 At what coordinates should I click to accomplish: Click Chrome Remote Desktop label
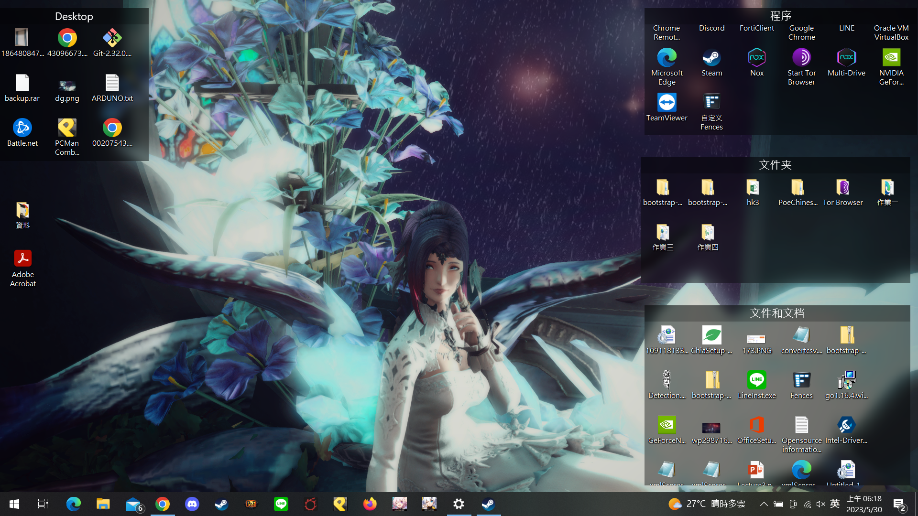pos(667,32)
